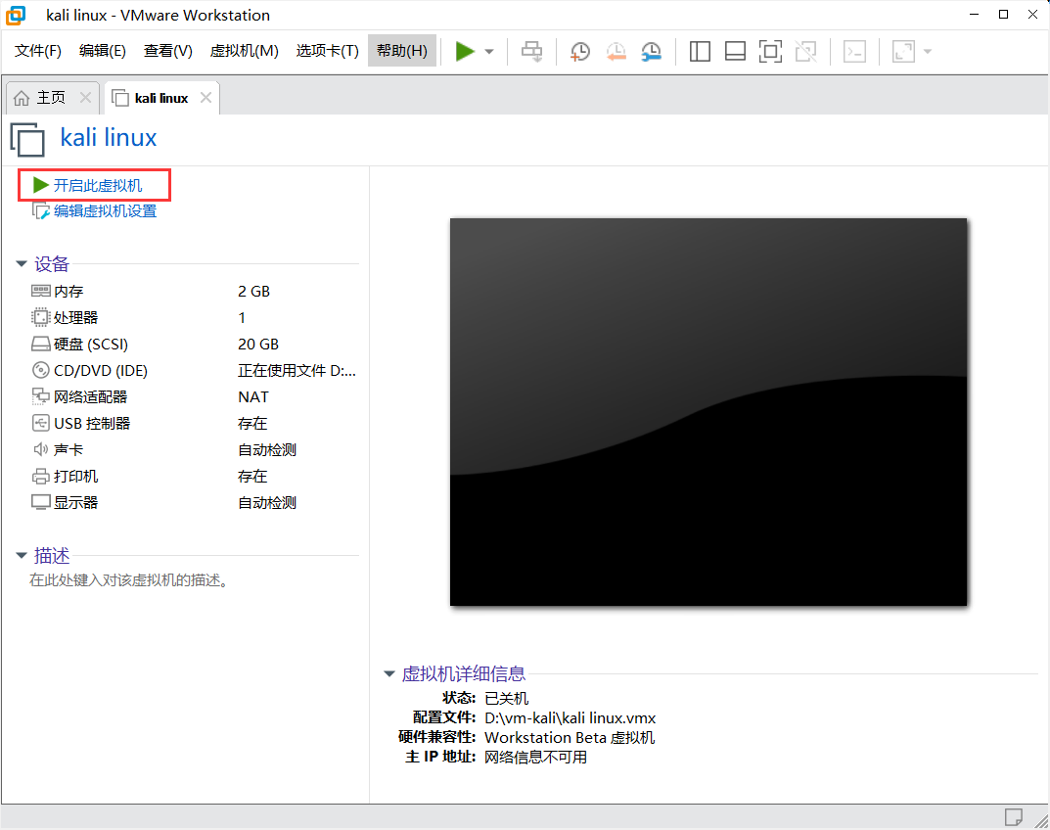Click the 正在使用文件 D:... value
This screenshot has width=1050, height=830.
click(x=297, y=370)
